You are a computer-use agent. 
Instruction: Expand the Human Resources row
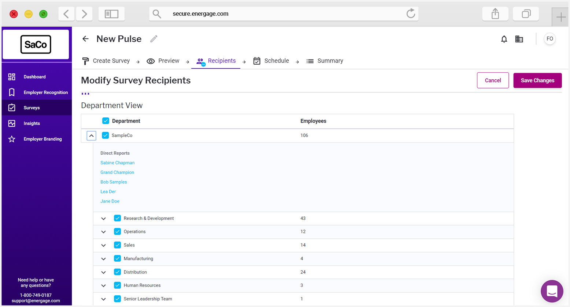click(104, 285)
